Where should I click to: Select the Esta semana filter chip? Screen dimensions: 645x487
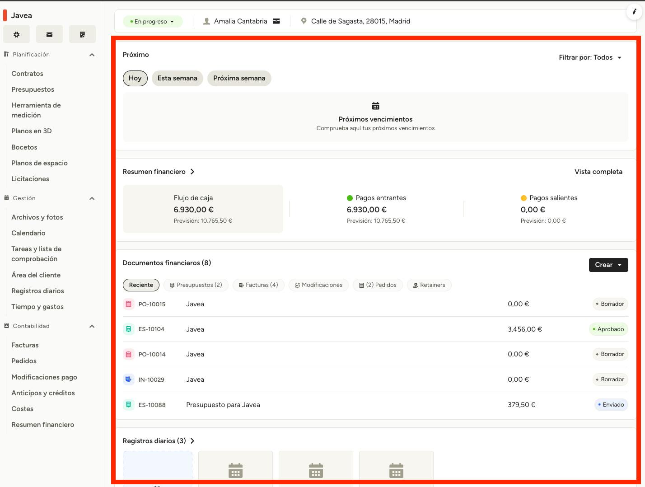point(177,78)
